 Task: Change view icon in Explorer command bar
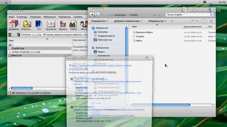193,21
